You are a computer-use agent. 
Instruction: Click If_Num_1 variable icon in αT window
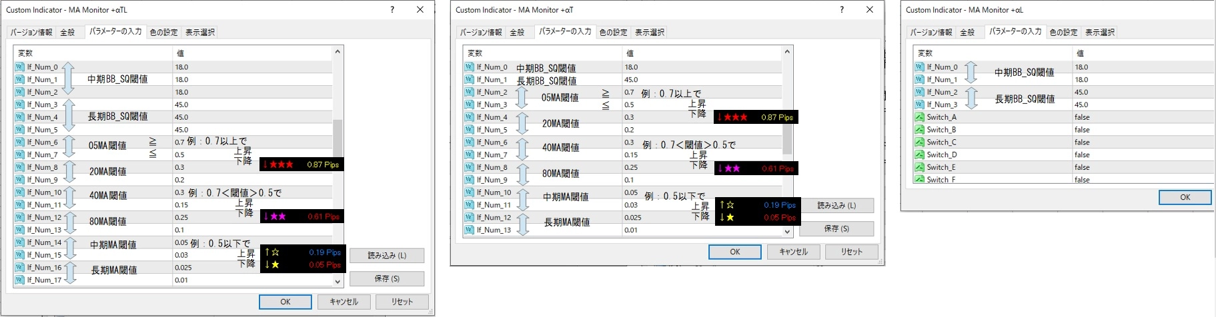[x=469, y=79]
